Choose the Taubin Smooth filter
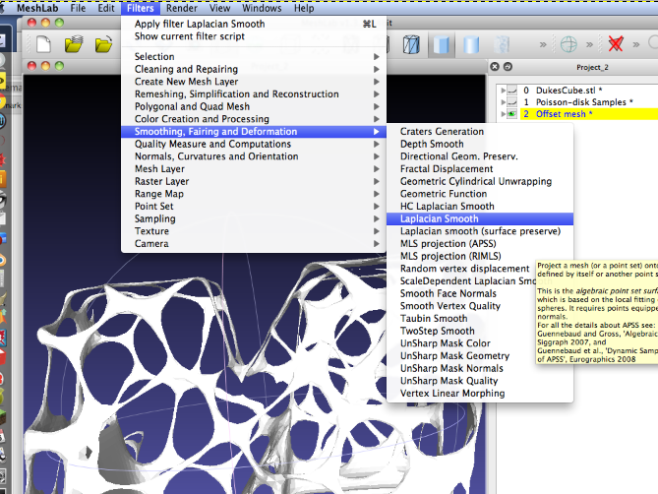Screen dimensions: 658x494 pos(461,318)
